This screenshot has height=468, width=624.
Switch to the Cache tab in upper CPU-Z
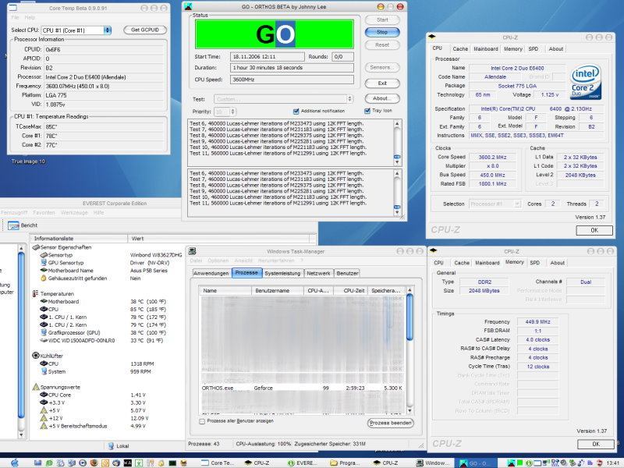pos(460,49)
